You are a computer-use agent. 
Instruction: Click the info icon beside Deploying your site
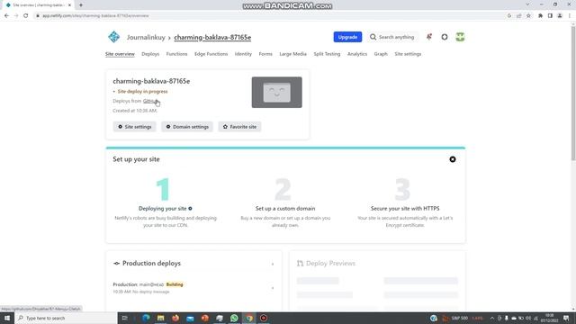pos(190,208)
